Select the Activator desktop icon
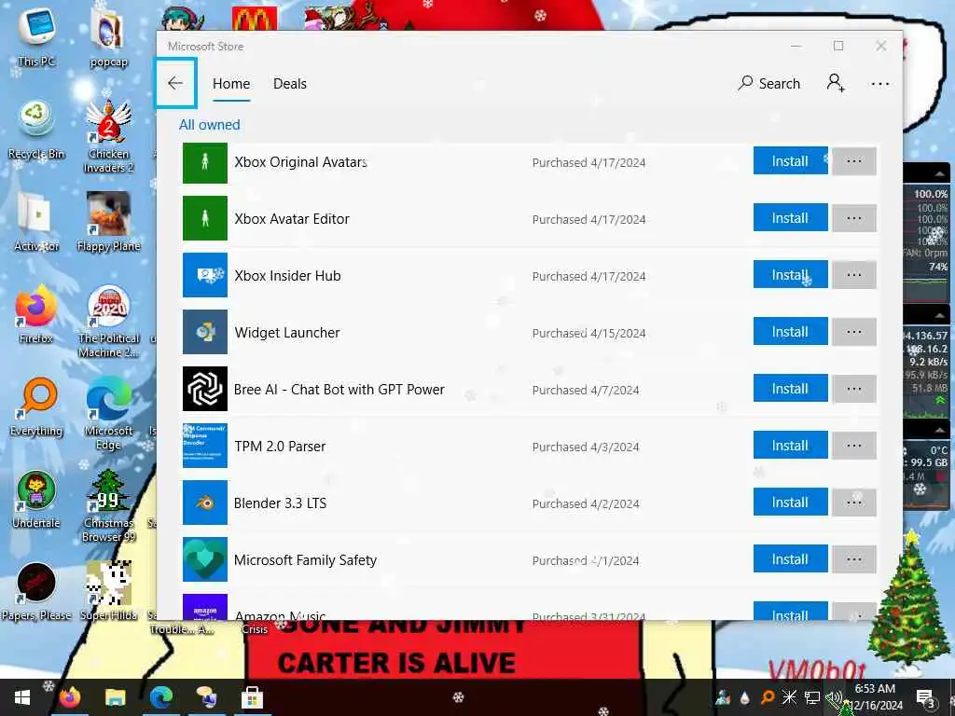The width and height of the screenshot is (955, 716). click(36, 222)
